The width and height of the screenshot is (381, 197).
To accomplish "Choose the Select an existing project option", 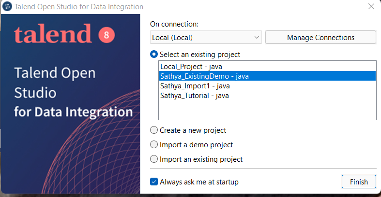I will (x=154, y=55).
